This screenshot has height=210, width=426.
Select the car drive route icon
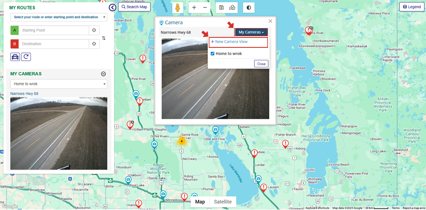click(15, 57)
